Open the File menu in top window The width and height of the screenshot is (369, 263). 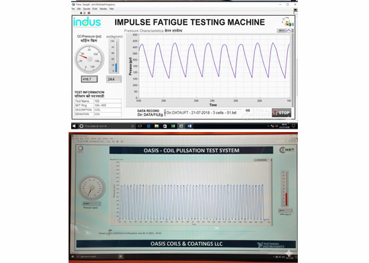point(79,9)
